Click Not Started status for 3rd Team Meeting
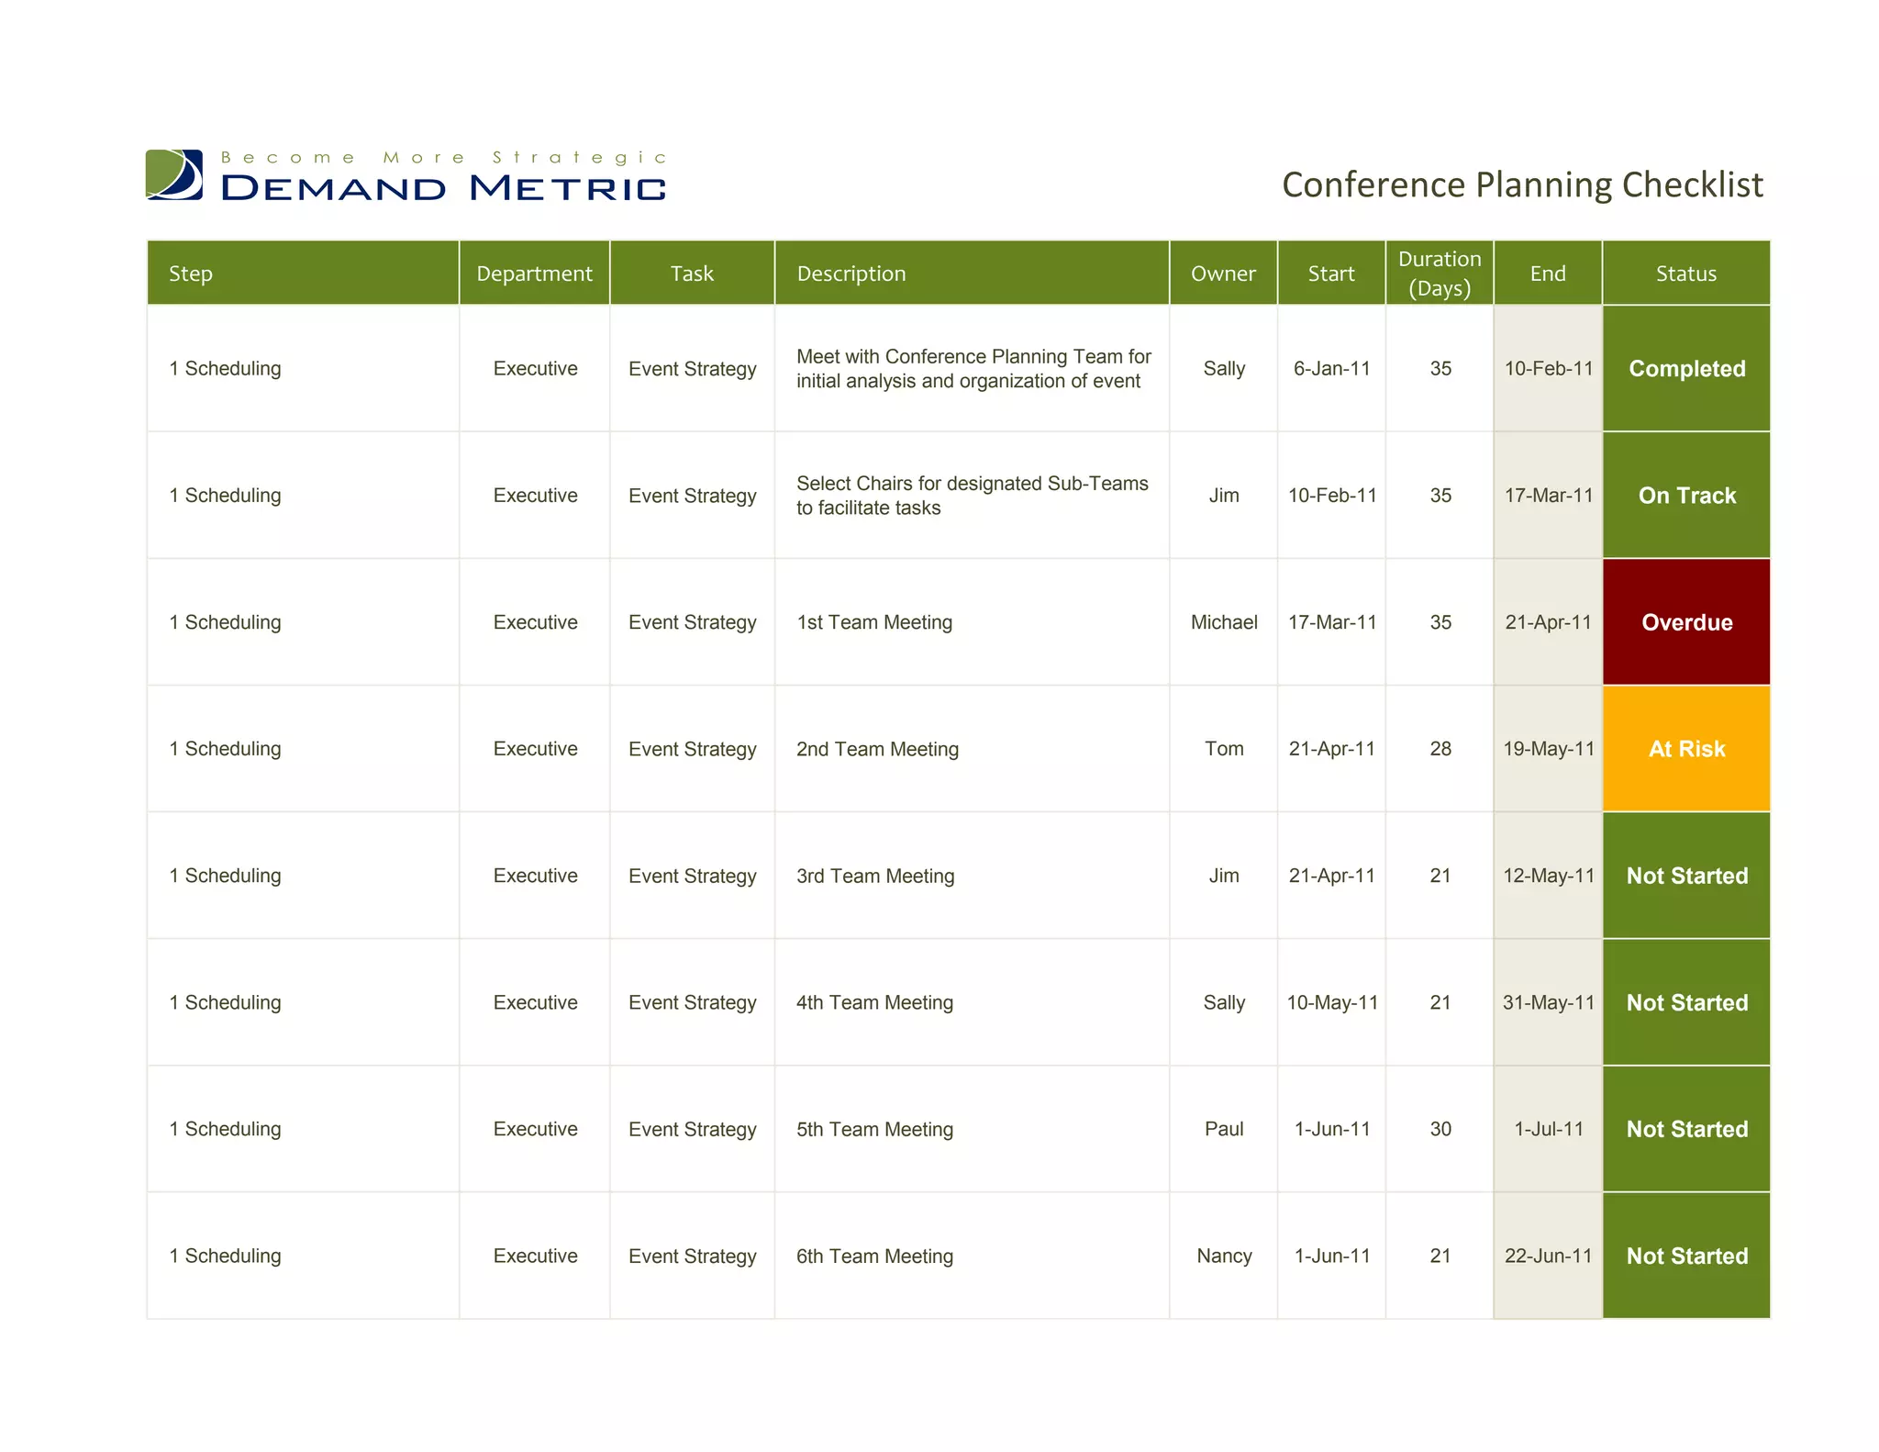Image resolution: width=1879 pixels, height=1452 pixels. [1686, 876]
